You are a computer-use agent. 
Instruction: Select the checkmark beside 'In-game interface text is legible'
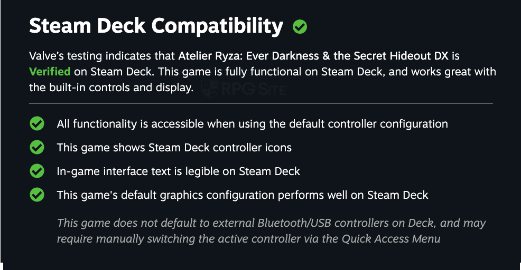(37, 171)
